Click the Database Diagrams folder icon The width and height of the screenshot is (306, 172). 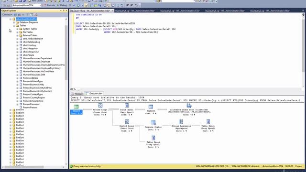point(17,22)
